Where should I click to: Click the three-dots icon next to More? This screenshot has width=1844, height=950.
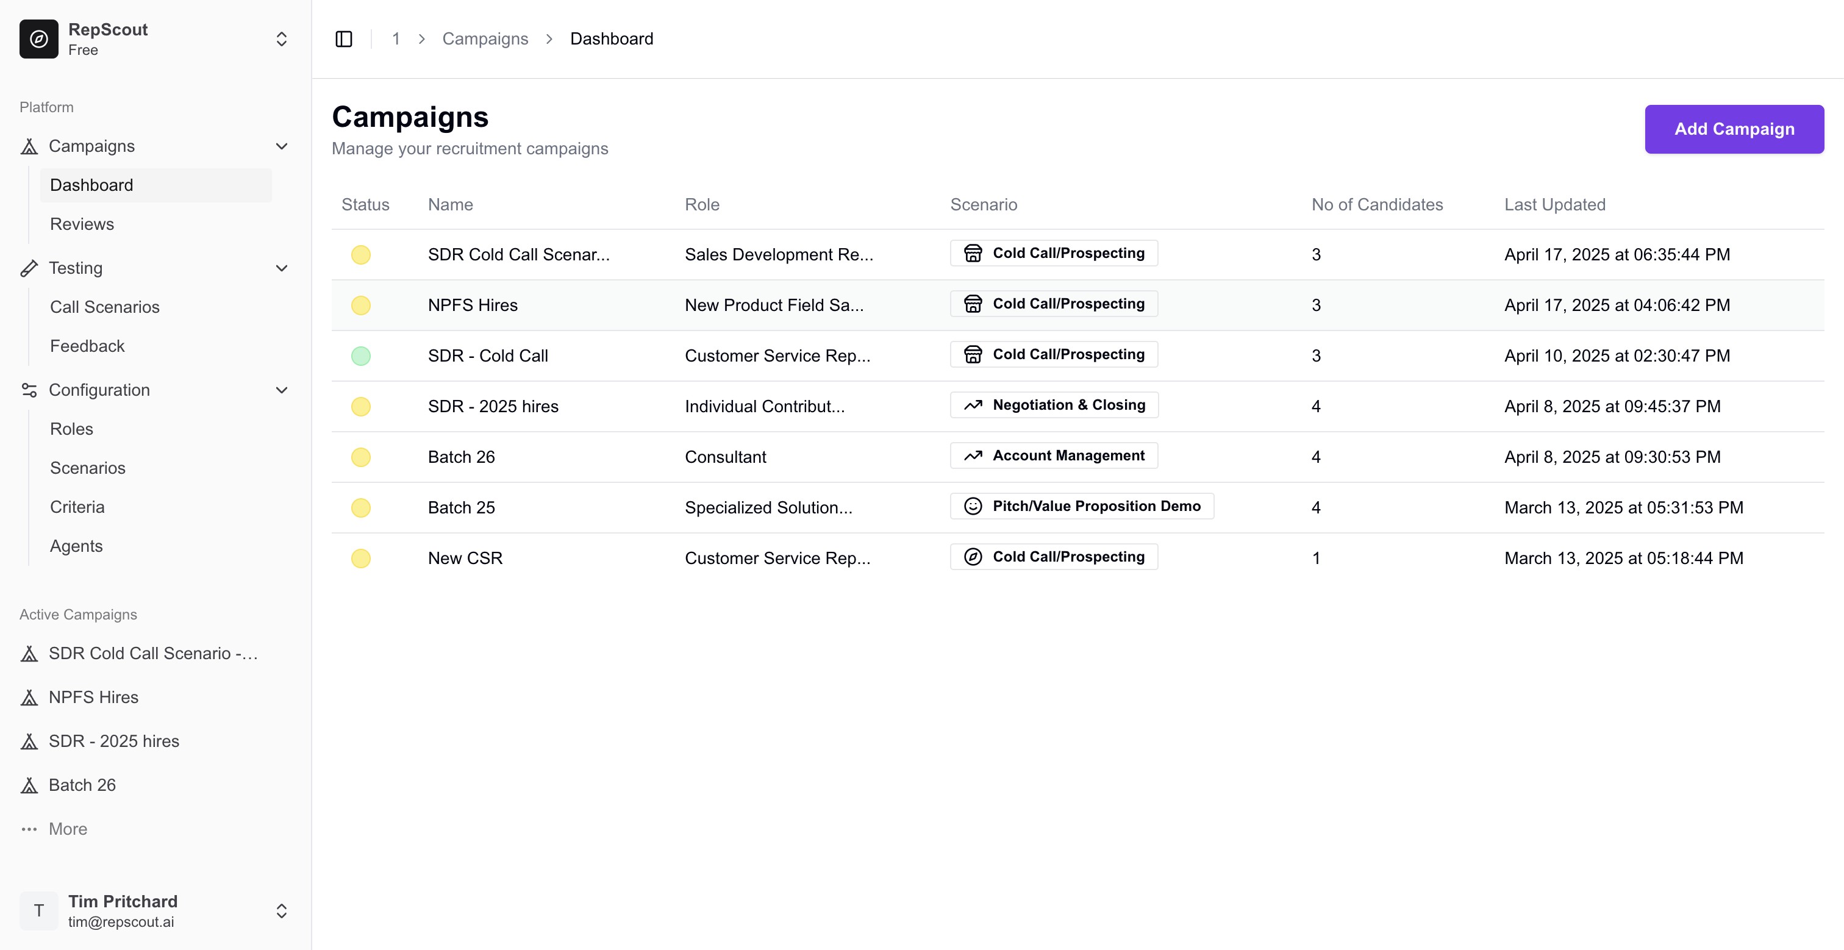tap(29, 829)
